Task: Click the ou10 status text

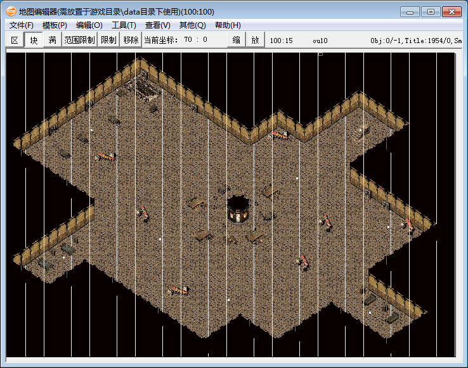Action: point(320,41)
